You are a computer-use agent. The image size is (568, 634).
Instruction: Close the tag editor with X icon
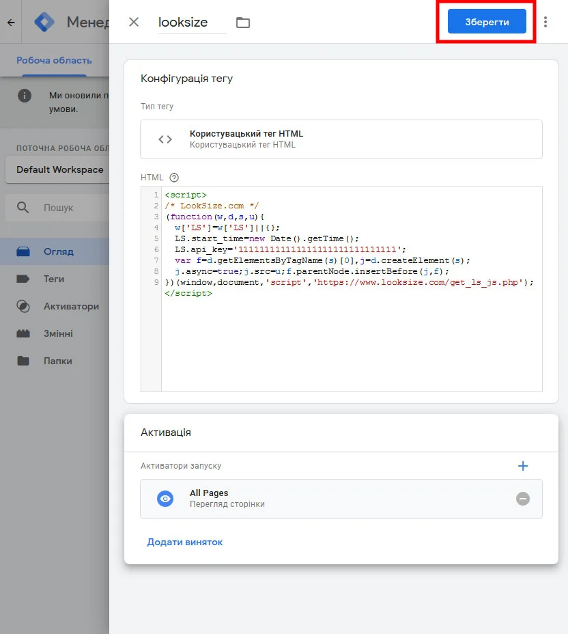pos(134,22)
